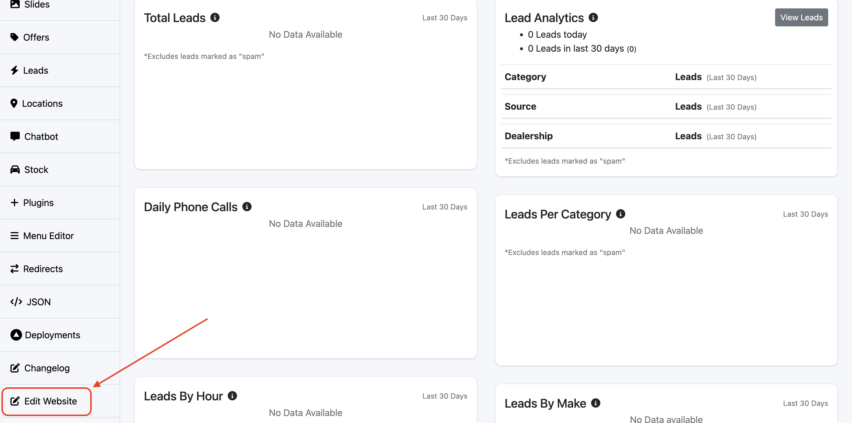
Task: Click the Lead Analytics info icon
Action: click(593, 17)
